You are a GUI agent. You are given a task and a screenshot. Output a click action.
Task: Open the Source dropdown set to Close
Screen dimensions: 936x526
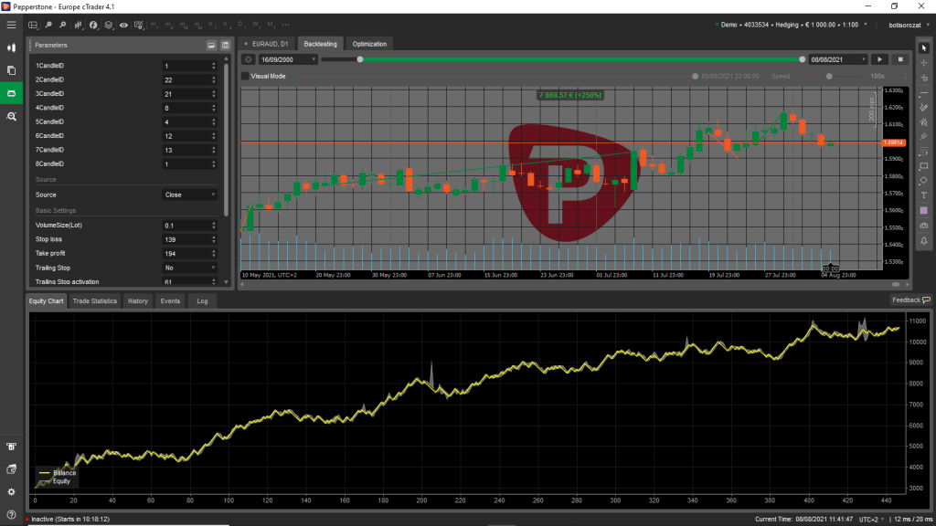[x=190, y=195]
